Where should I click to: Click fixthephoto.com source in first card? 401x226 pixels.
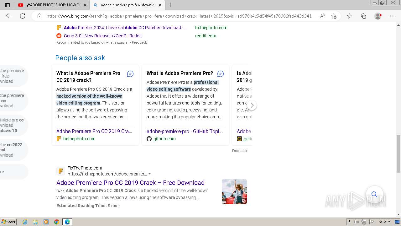(x=79, y=139)
